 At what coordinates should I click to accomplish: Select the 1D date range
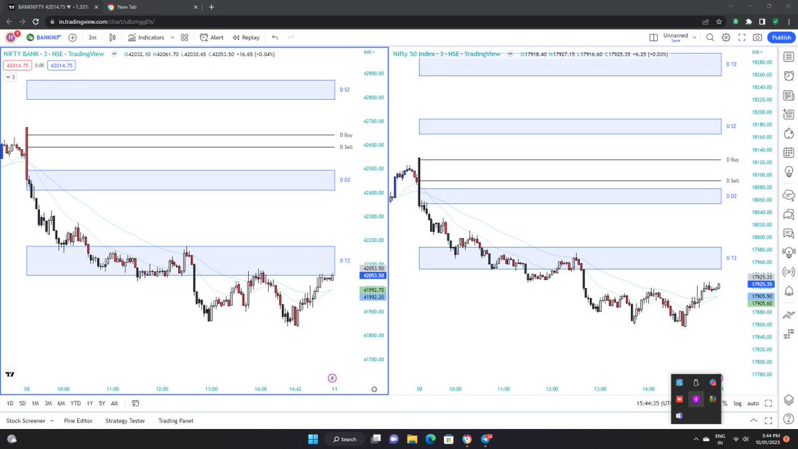tap(10, 403)
